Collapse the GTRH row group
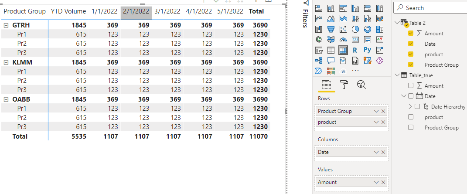The image size is (467, 194). (6, 26)
